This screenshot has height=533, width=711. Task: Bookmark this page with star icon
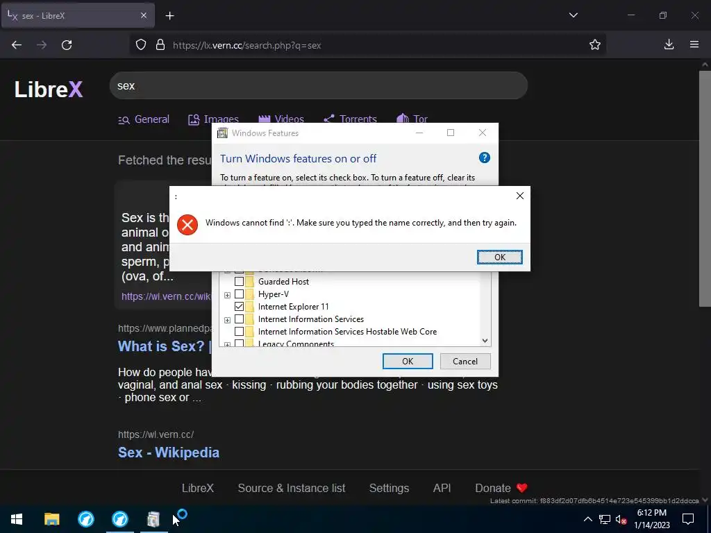pos(595,44)
